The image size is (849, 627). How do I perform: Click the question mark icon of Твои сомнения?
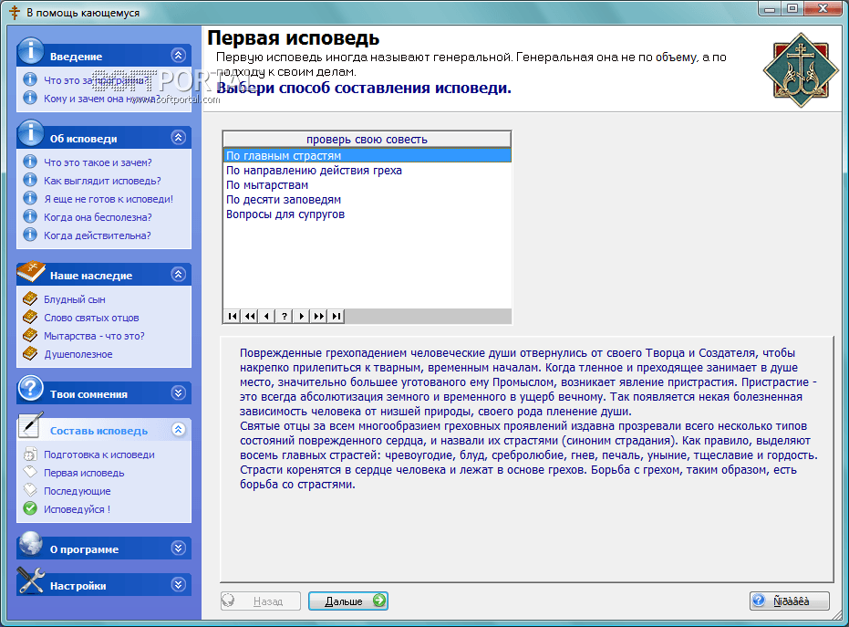click(31, 389)
